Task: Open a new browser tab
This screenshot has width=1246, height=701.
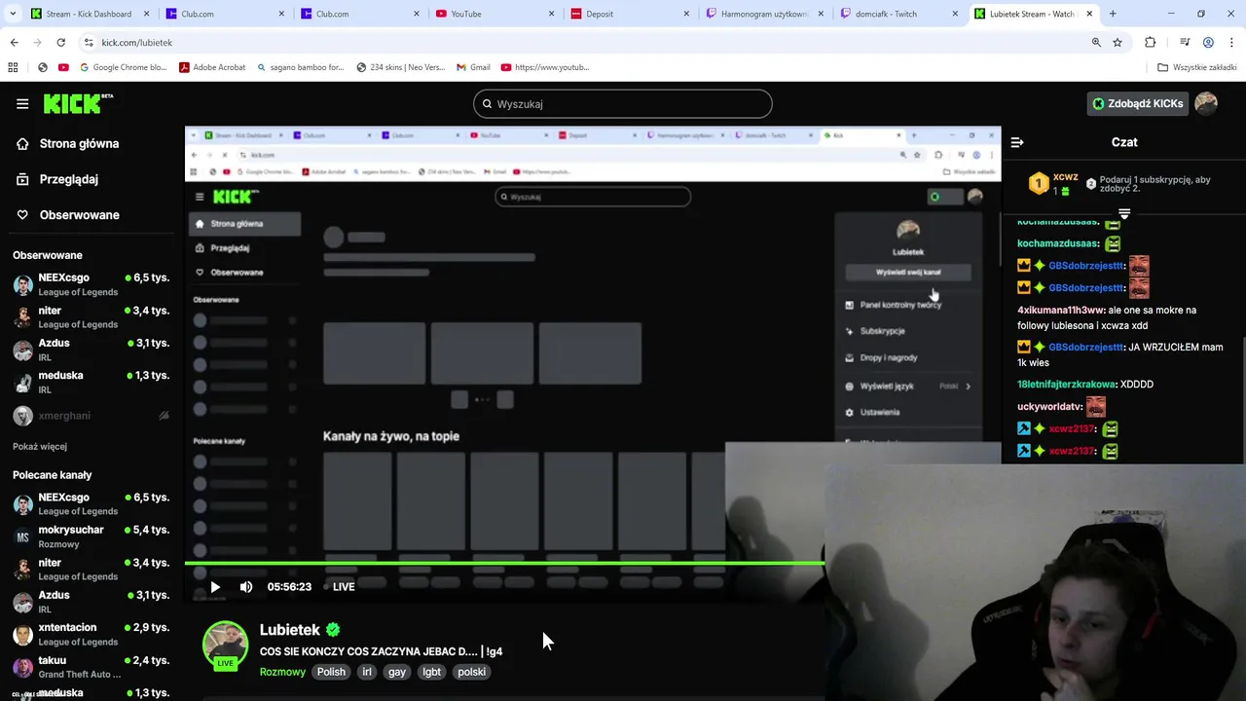Action: click(1113, 14)
